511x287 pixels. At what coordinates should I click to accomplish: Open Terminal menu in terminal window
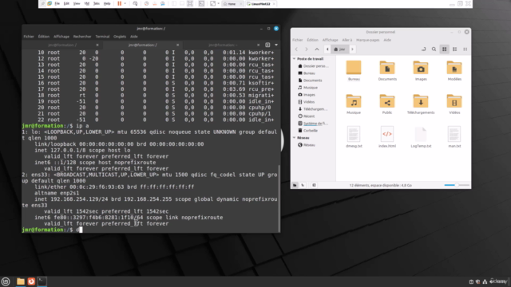[x=102, y=37]
